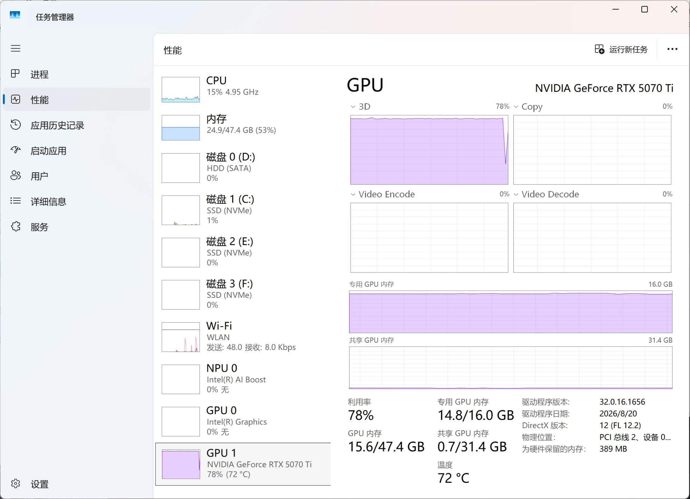The width and height of the screenshot is (690, 499).
Task: Click NVIDIA GeForce RTX 5070 Ti heading
Action: tap(604, 88)
